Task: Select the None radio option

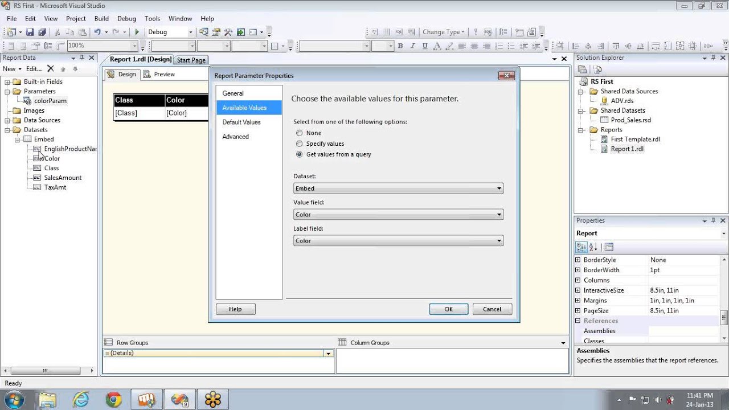Action: pyautogui.click(x=299, y=133)
